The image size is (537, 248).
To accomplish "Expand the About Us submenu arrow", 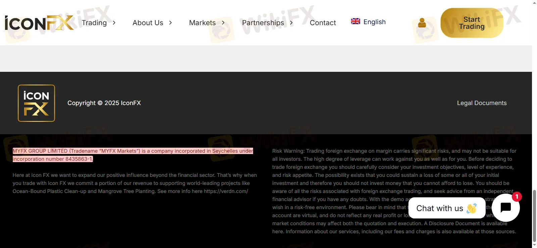I will 170,23.
